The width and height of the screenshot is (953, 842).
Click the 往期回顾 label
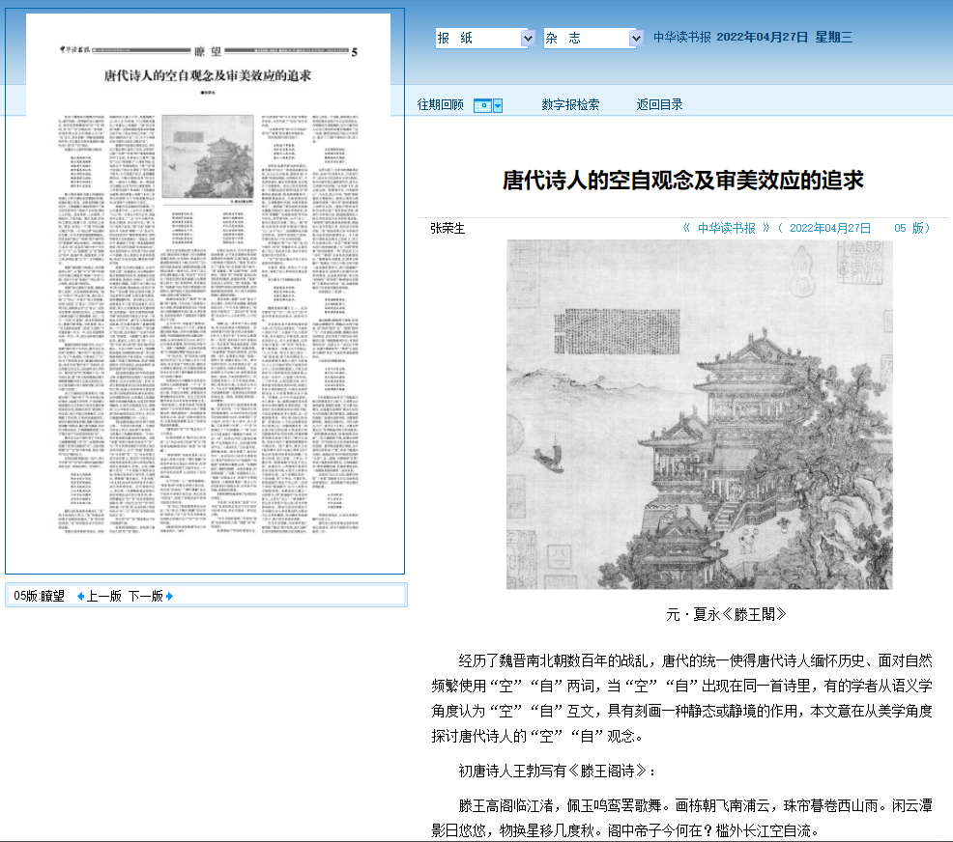441,104
